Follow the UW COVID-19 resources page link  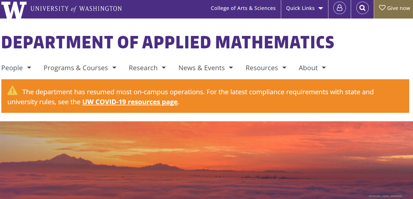[130, 102]
